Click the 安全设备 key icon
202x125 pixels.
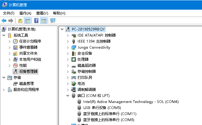click(74, 53)
